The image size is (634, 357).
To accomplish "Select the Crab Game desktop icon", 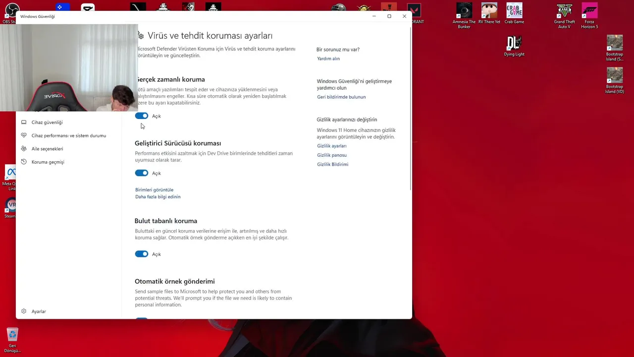I will point(514,13).
